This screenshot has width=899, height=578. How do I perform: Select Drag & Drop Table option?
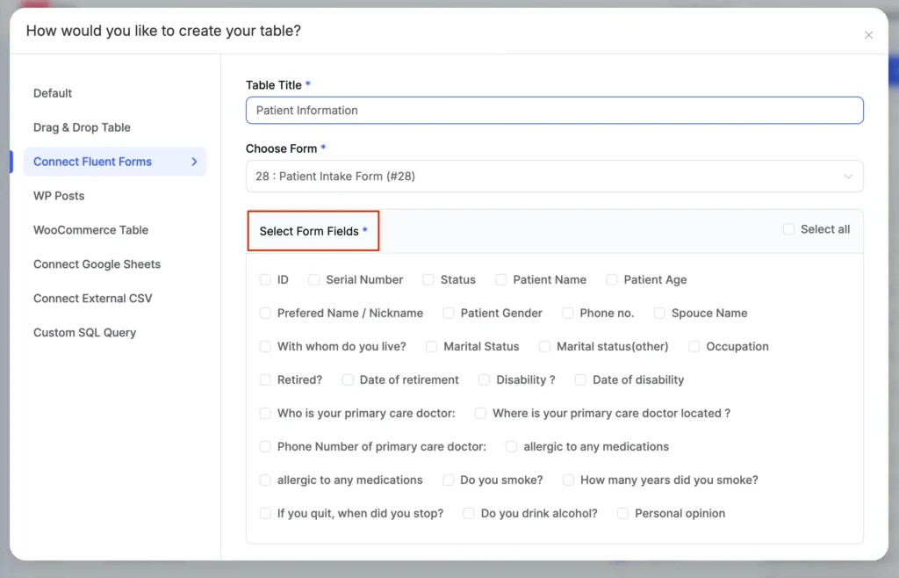click(x=82, y=127)
